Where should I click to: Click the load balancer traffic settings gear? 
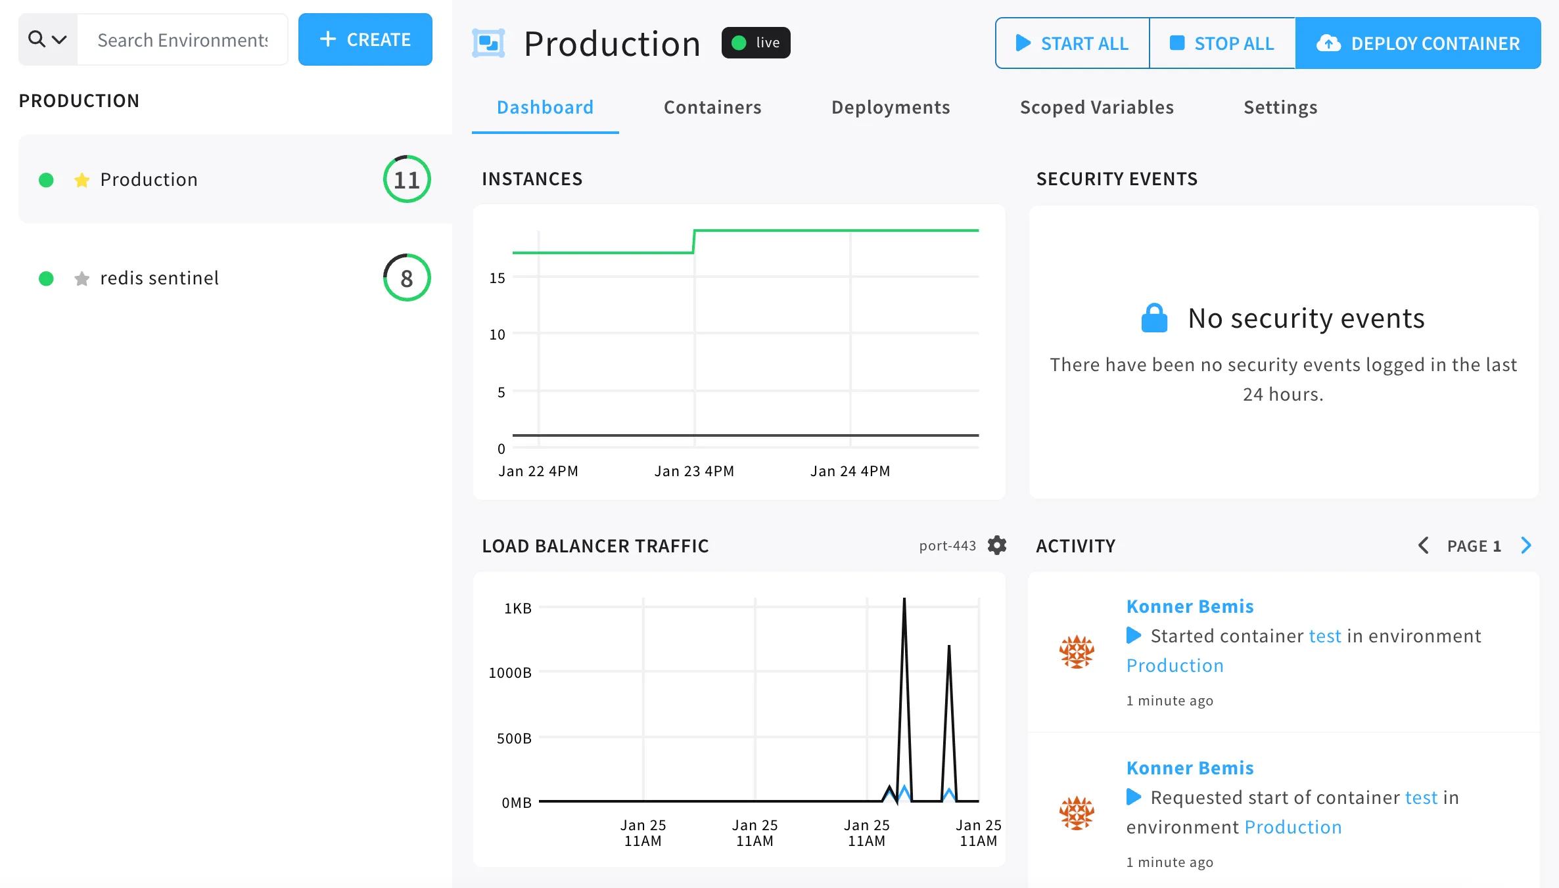997,545
